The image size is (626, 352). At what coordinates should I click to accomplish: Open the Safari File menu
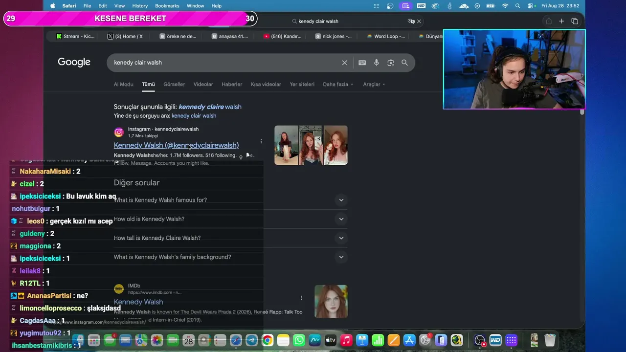[87, 6]
